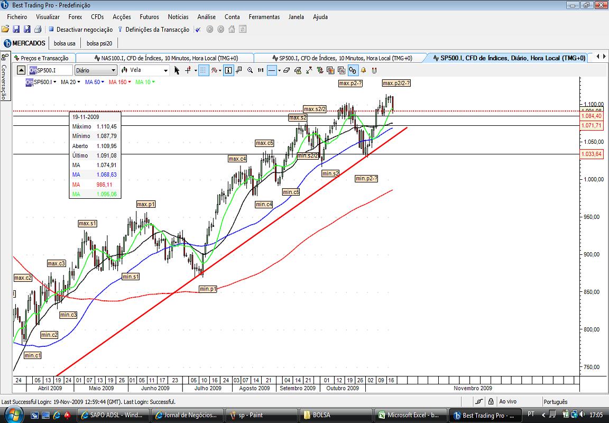Toggle the horizontal line drawing tool

272,70
